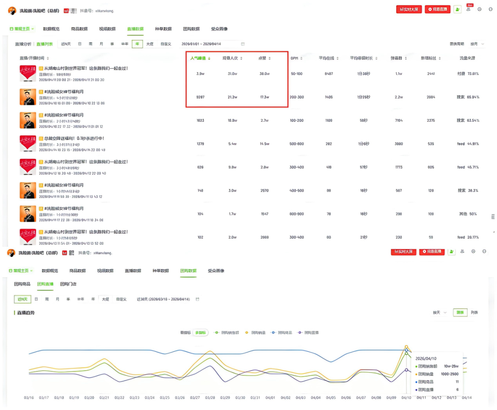497x410 pixels.
Task: Sort by 人气峰值 column arrows
Action: click(209, 59)
